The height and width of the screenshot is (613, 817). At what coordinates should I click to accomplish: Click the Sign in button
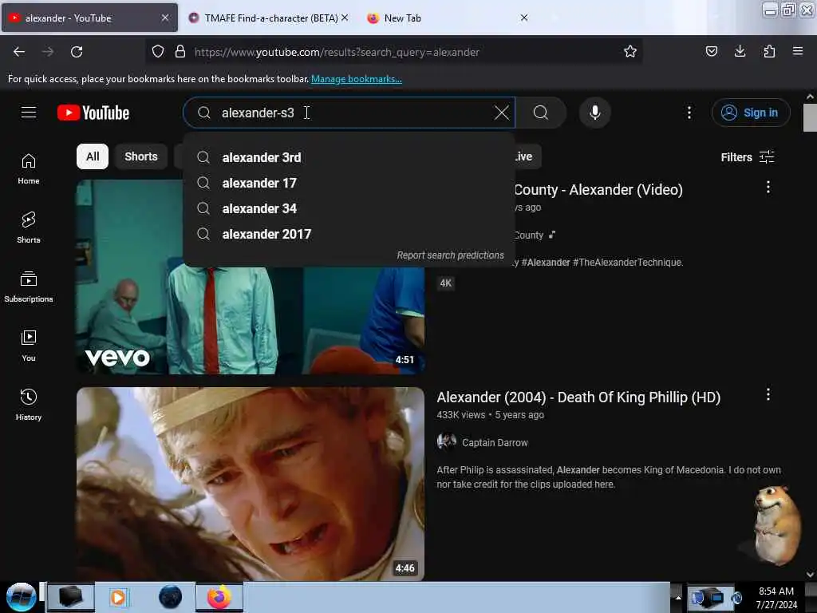[751, 113]
